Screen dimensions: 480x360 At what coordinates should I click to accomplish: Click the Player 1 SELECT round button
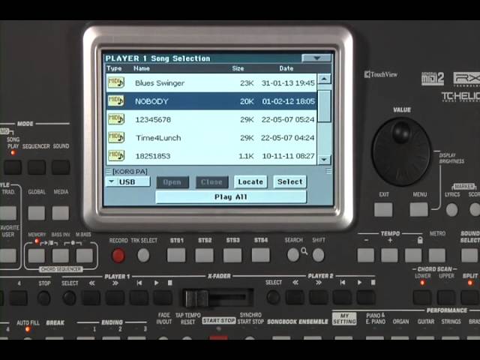[69, 298]
